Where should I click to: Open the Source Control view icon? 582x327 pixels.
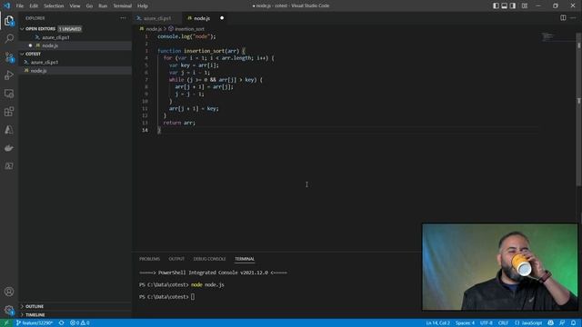(9, 57)
